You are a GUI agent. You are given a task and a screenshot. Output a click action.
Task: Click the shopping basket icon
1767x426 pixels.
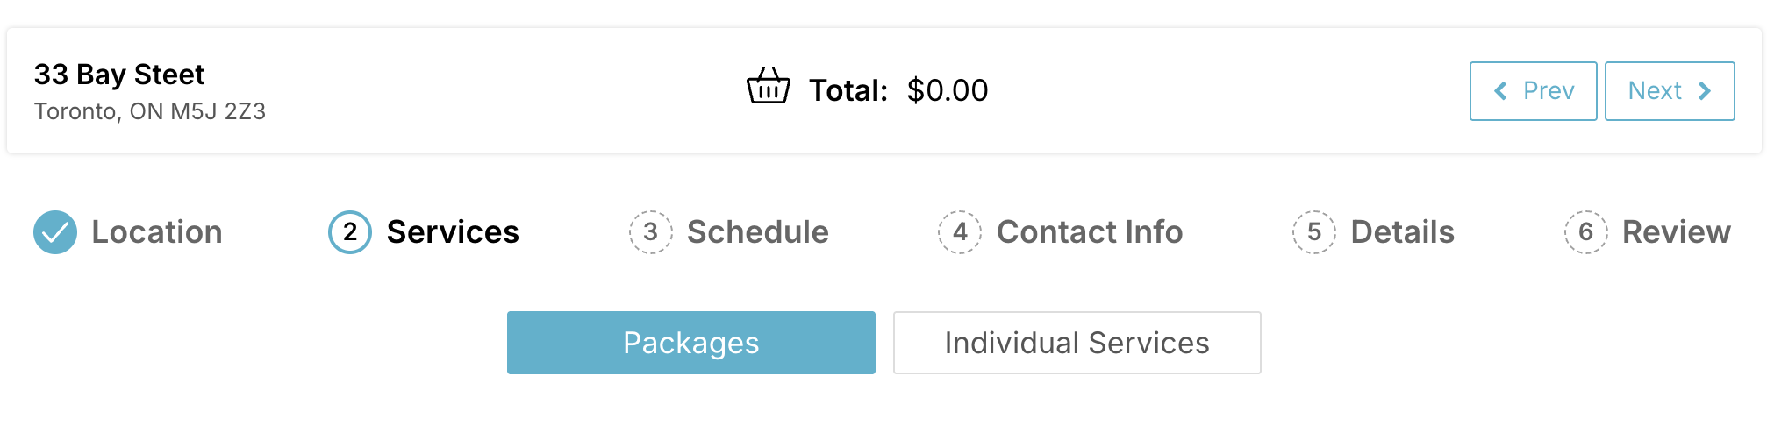click(x=768, y=87)
